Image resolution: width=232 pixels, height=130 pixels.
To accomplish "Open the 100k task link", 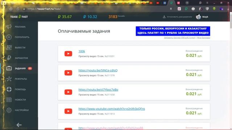I will click(82, 51).
